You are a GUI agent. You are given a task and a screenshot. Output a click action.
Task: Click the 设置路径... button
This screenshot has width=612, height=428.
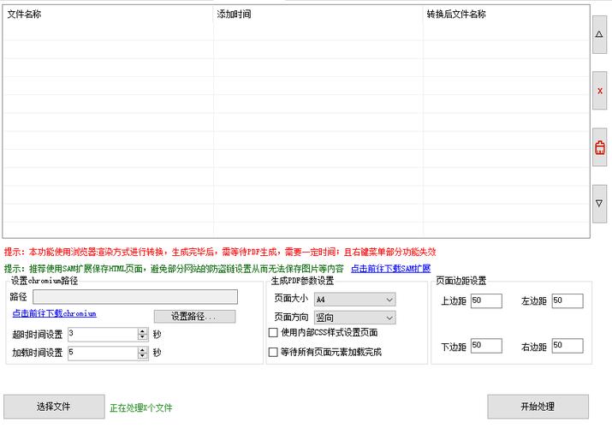pos(195,317)
